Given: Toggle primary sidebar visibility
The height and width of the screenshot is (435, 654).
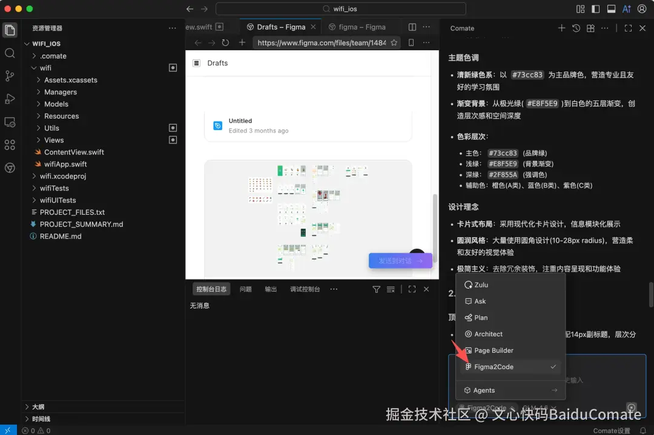Looking at the screenshot, I should (596, 8).
